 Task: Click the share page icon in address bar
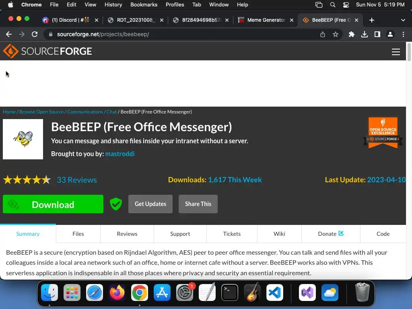pos(323,34)
